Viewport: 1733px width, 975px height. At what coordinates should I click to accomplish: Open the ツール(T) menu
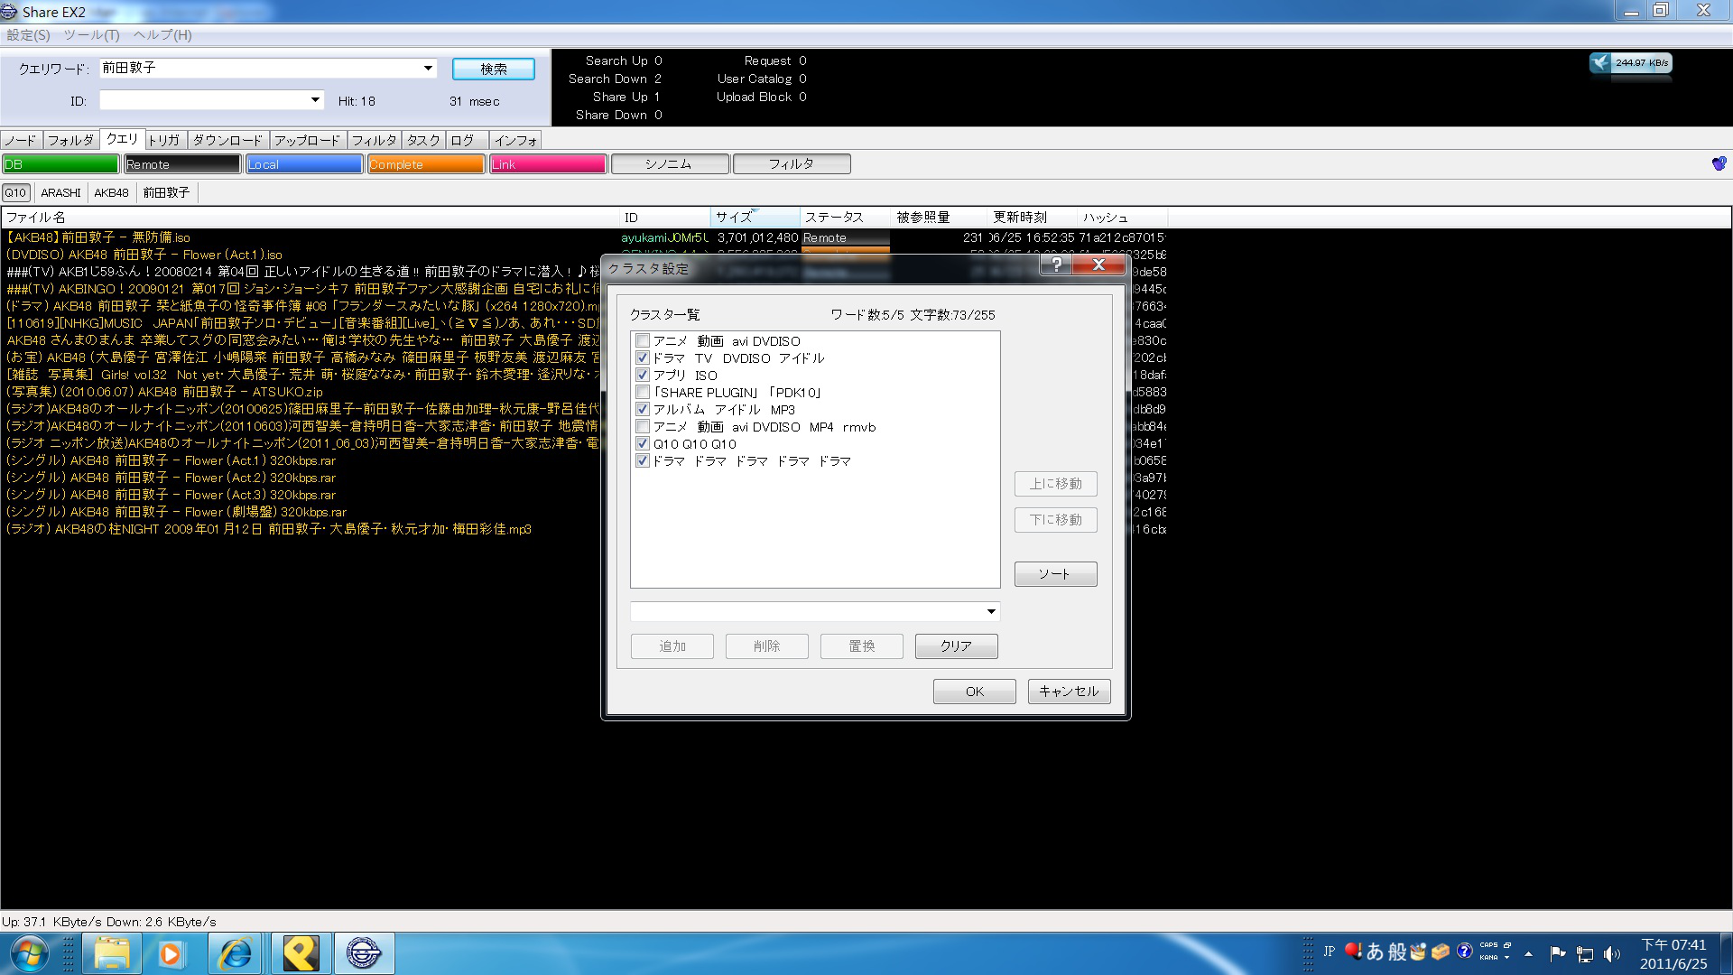point(91,35)
